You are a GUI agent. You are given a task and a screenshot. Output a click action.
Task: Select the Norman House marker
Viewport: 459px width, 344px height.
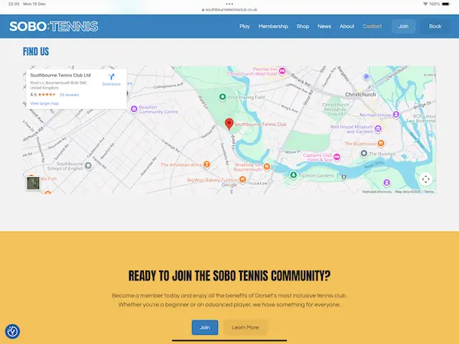[x=396, y=115]
